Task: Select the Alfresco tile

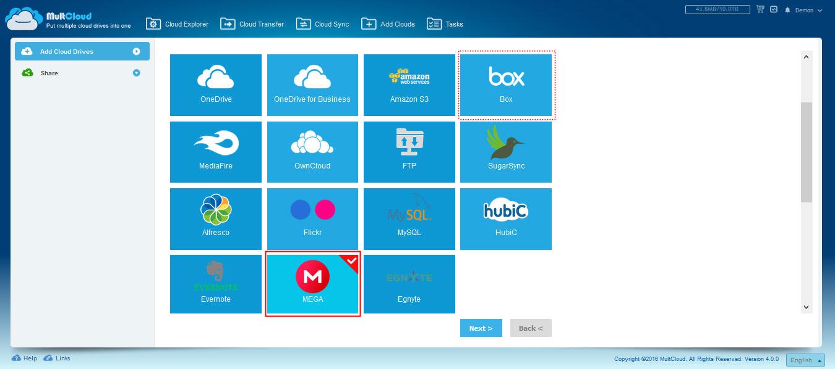Action: point(216,218)
